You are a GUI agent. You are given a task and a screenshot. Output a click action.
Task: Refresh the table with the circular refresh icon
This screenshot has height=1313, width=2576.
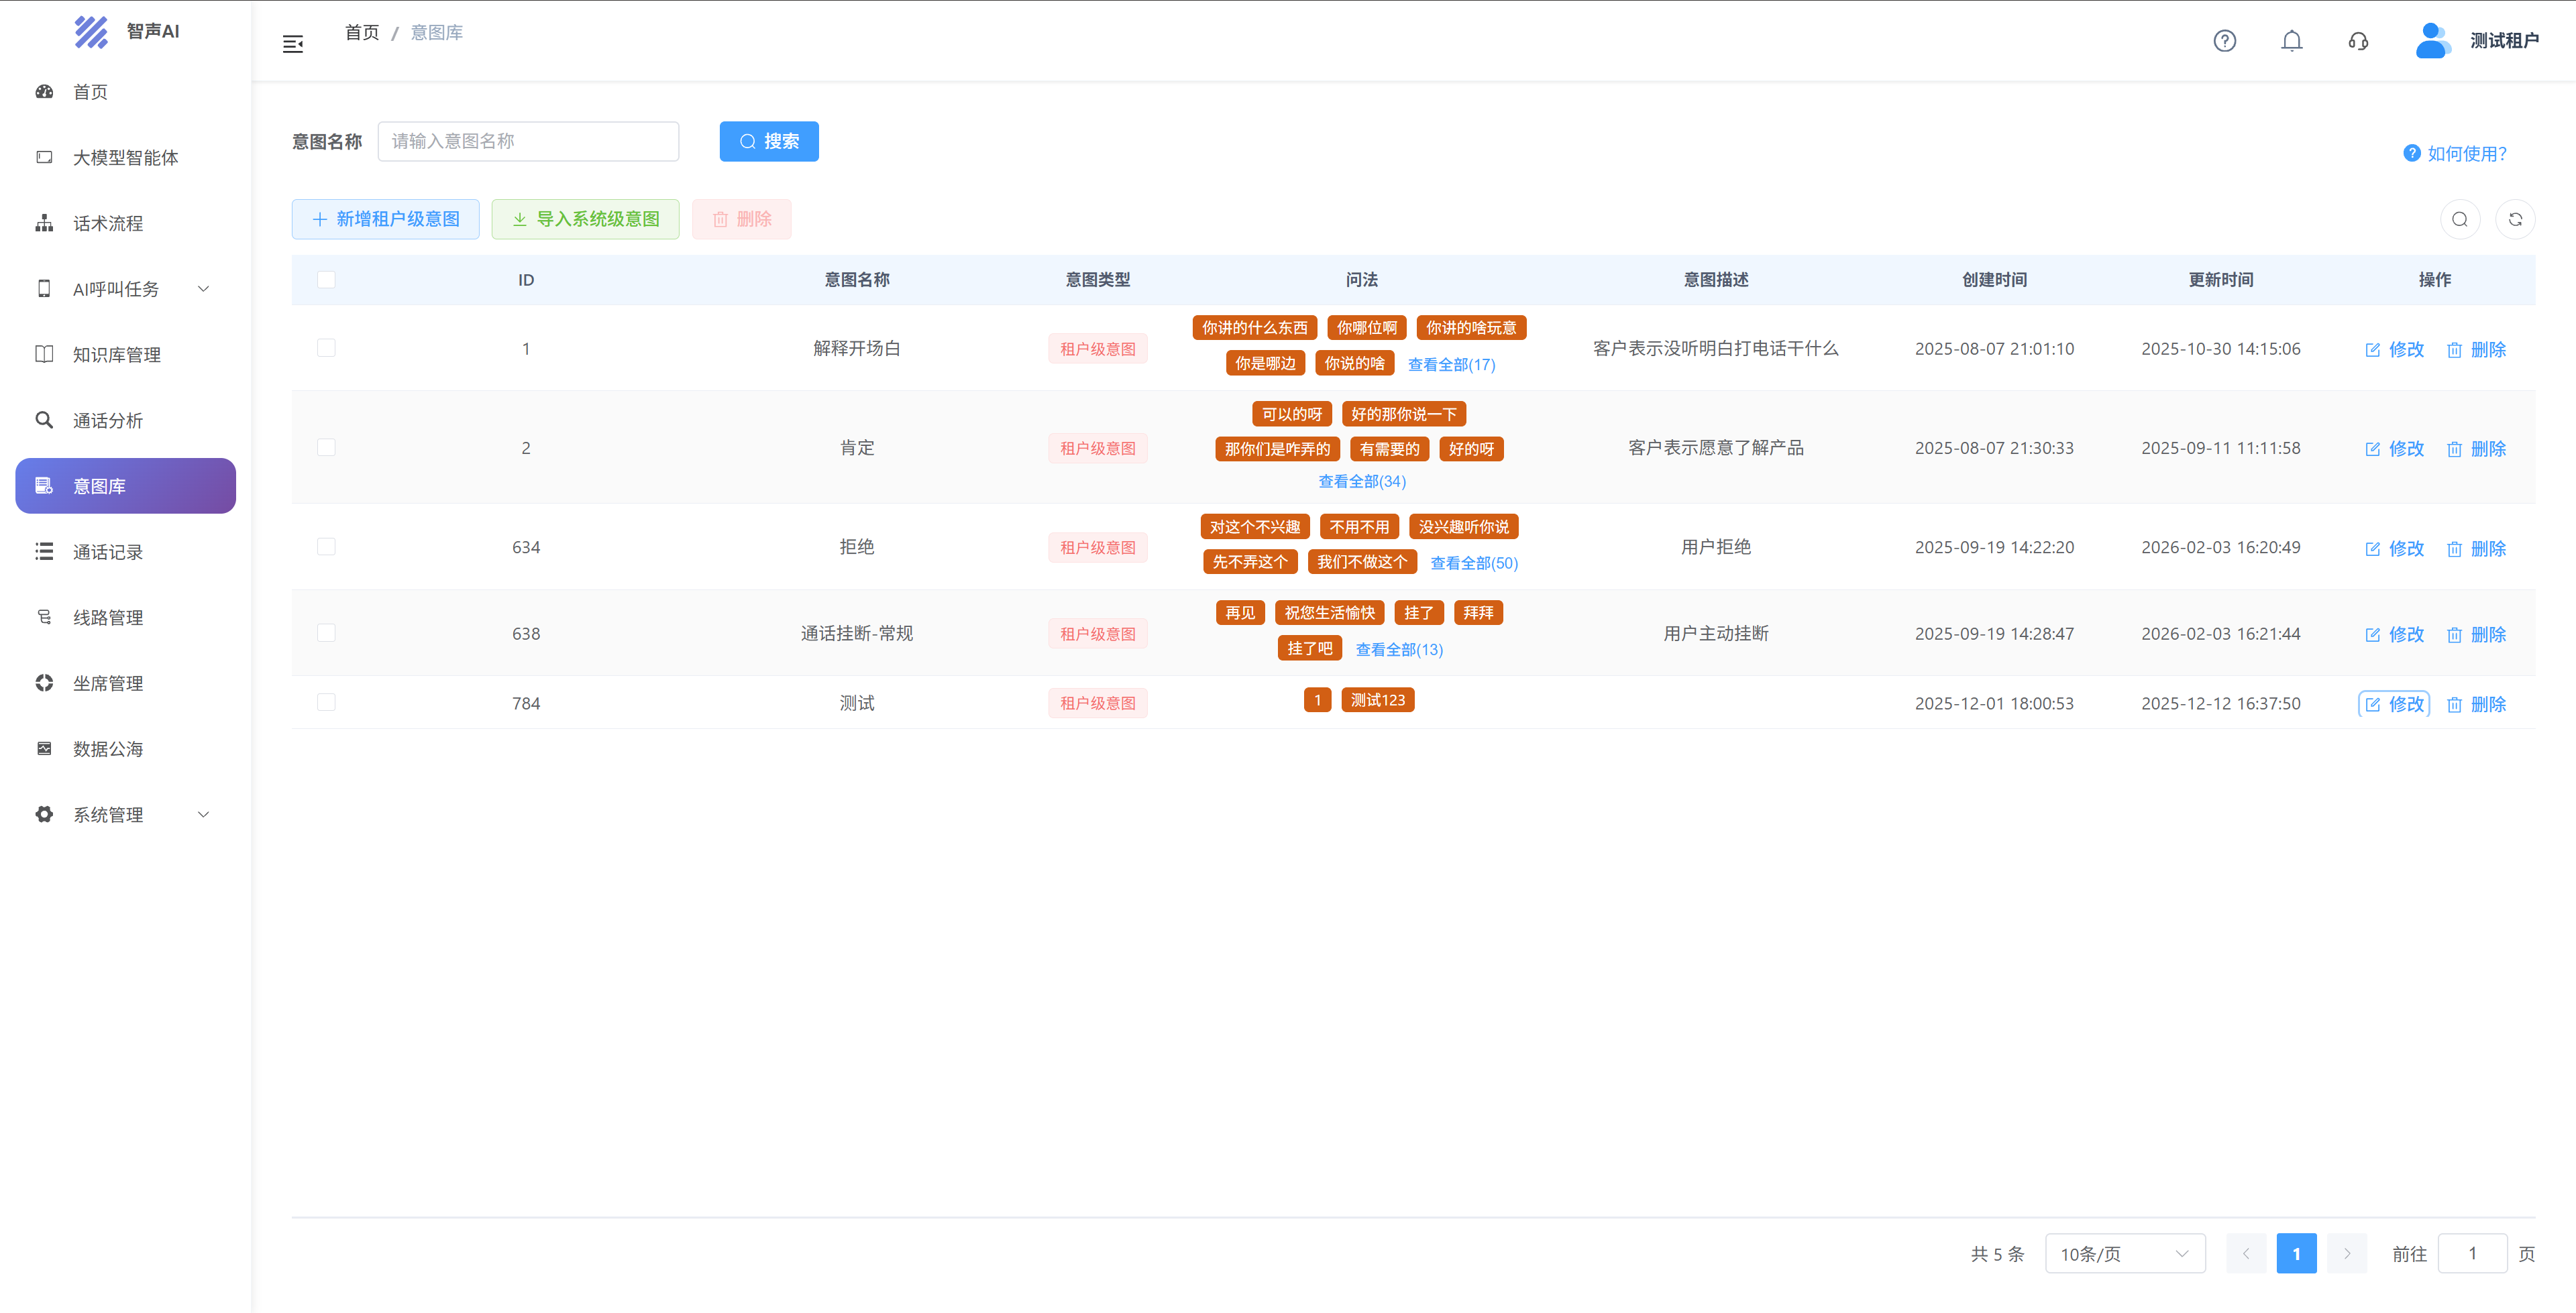point(2515,220)
